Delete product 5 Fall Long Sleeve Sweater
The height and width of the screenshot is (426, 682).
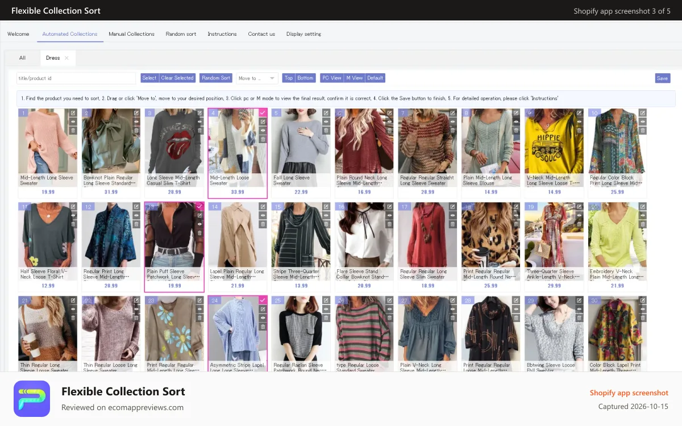click(x=326, y=130)
